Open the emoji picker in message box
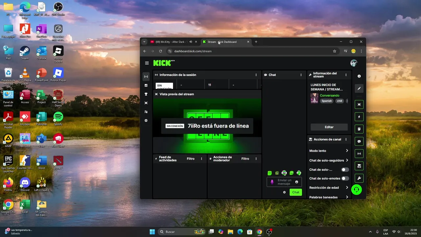The width and height of the screenshot is (421, 237). [x=297, y=182]
